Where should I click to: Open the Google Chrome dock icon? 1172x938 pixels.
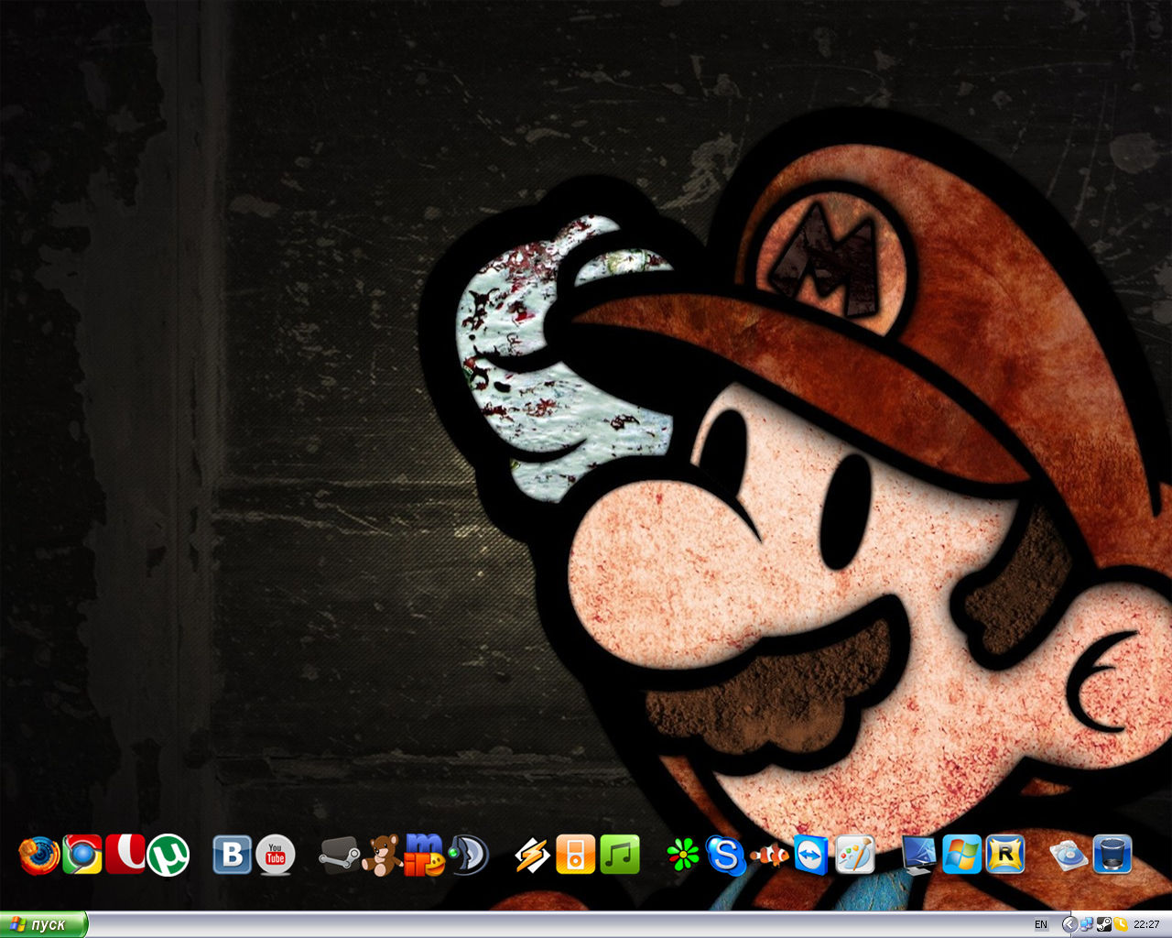82,855
